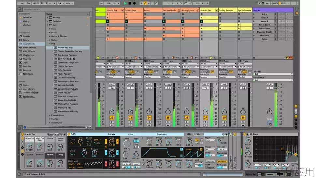This screenshot has width=316, height=178.
Task: Open Plug-Ins category in browser
Action: 27,59
